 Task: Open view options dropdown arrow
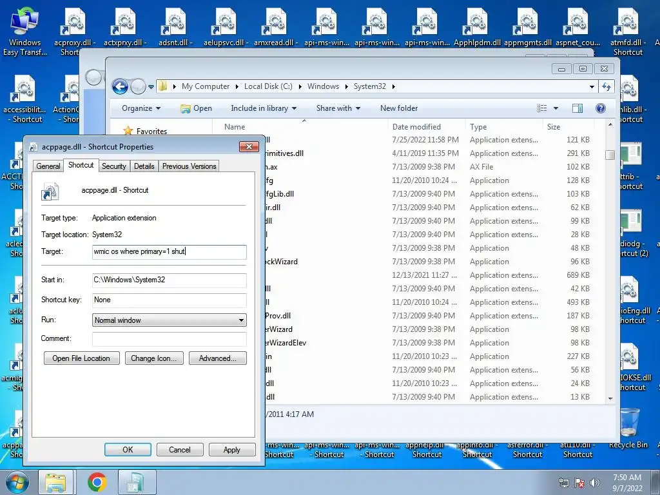point(556,108)
